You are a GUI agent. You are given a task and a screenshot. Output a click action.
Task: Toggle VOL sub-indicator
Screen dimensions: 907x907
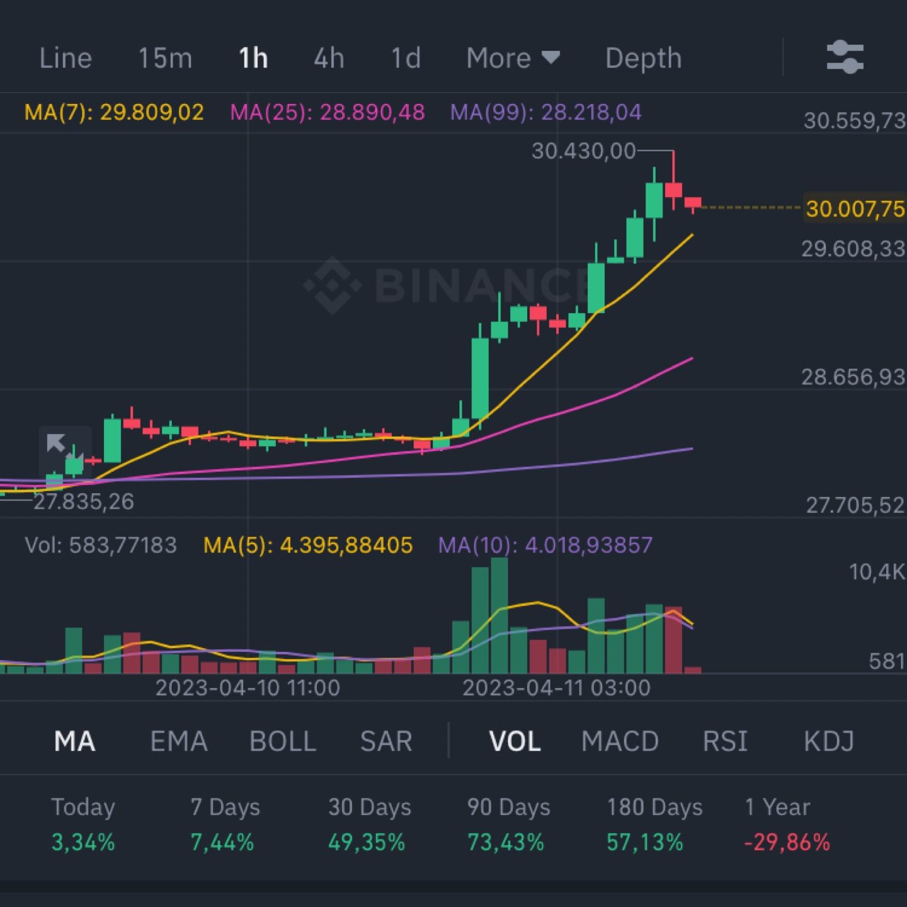point(515,741)
